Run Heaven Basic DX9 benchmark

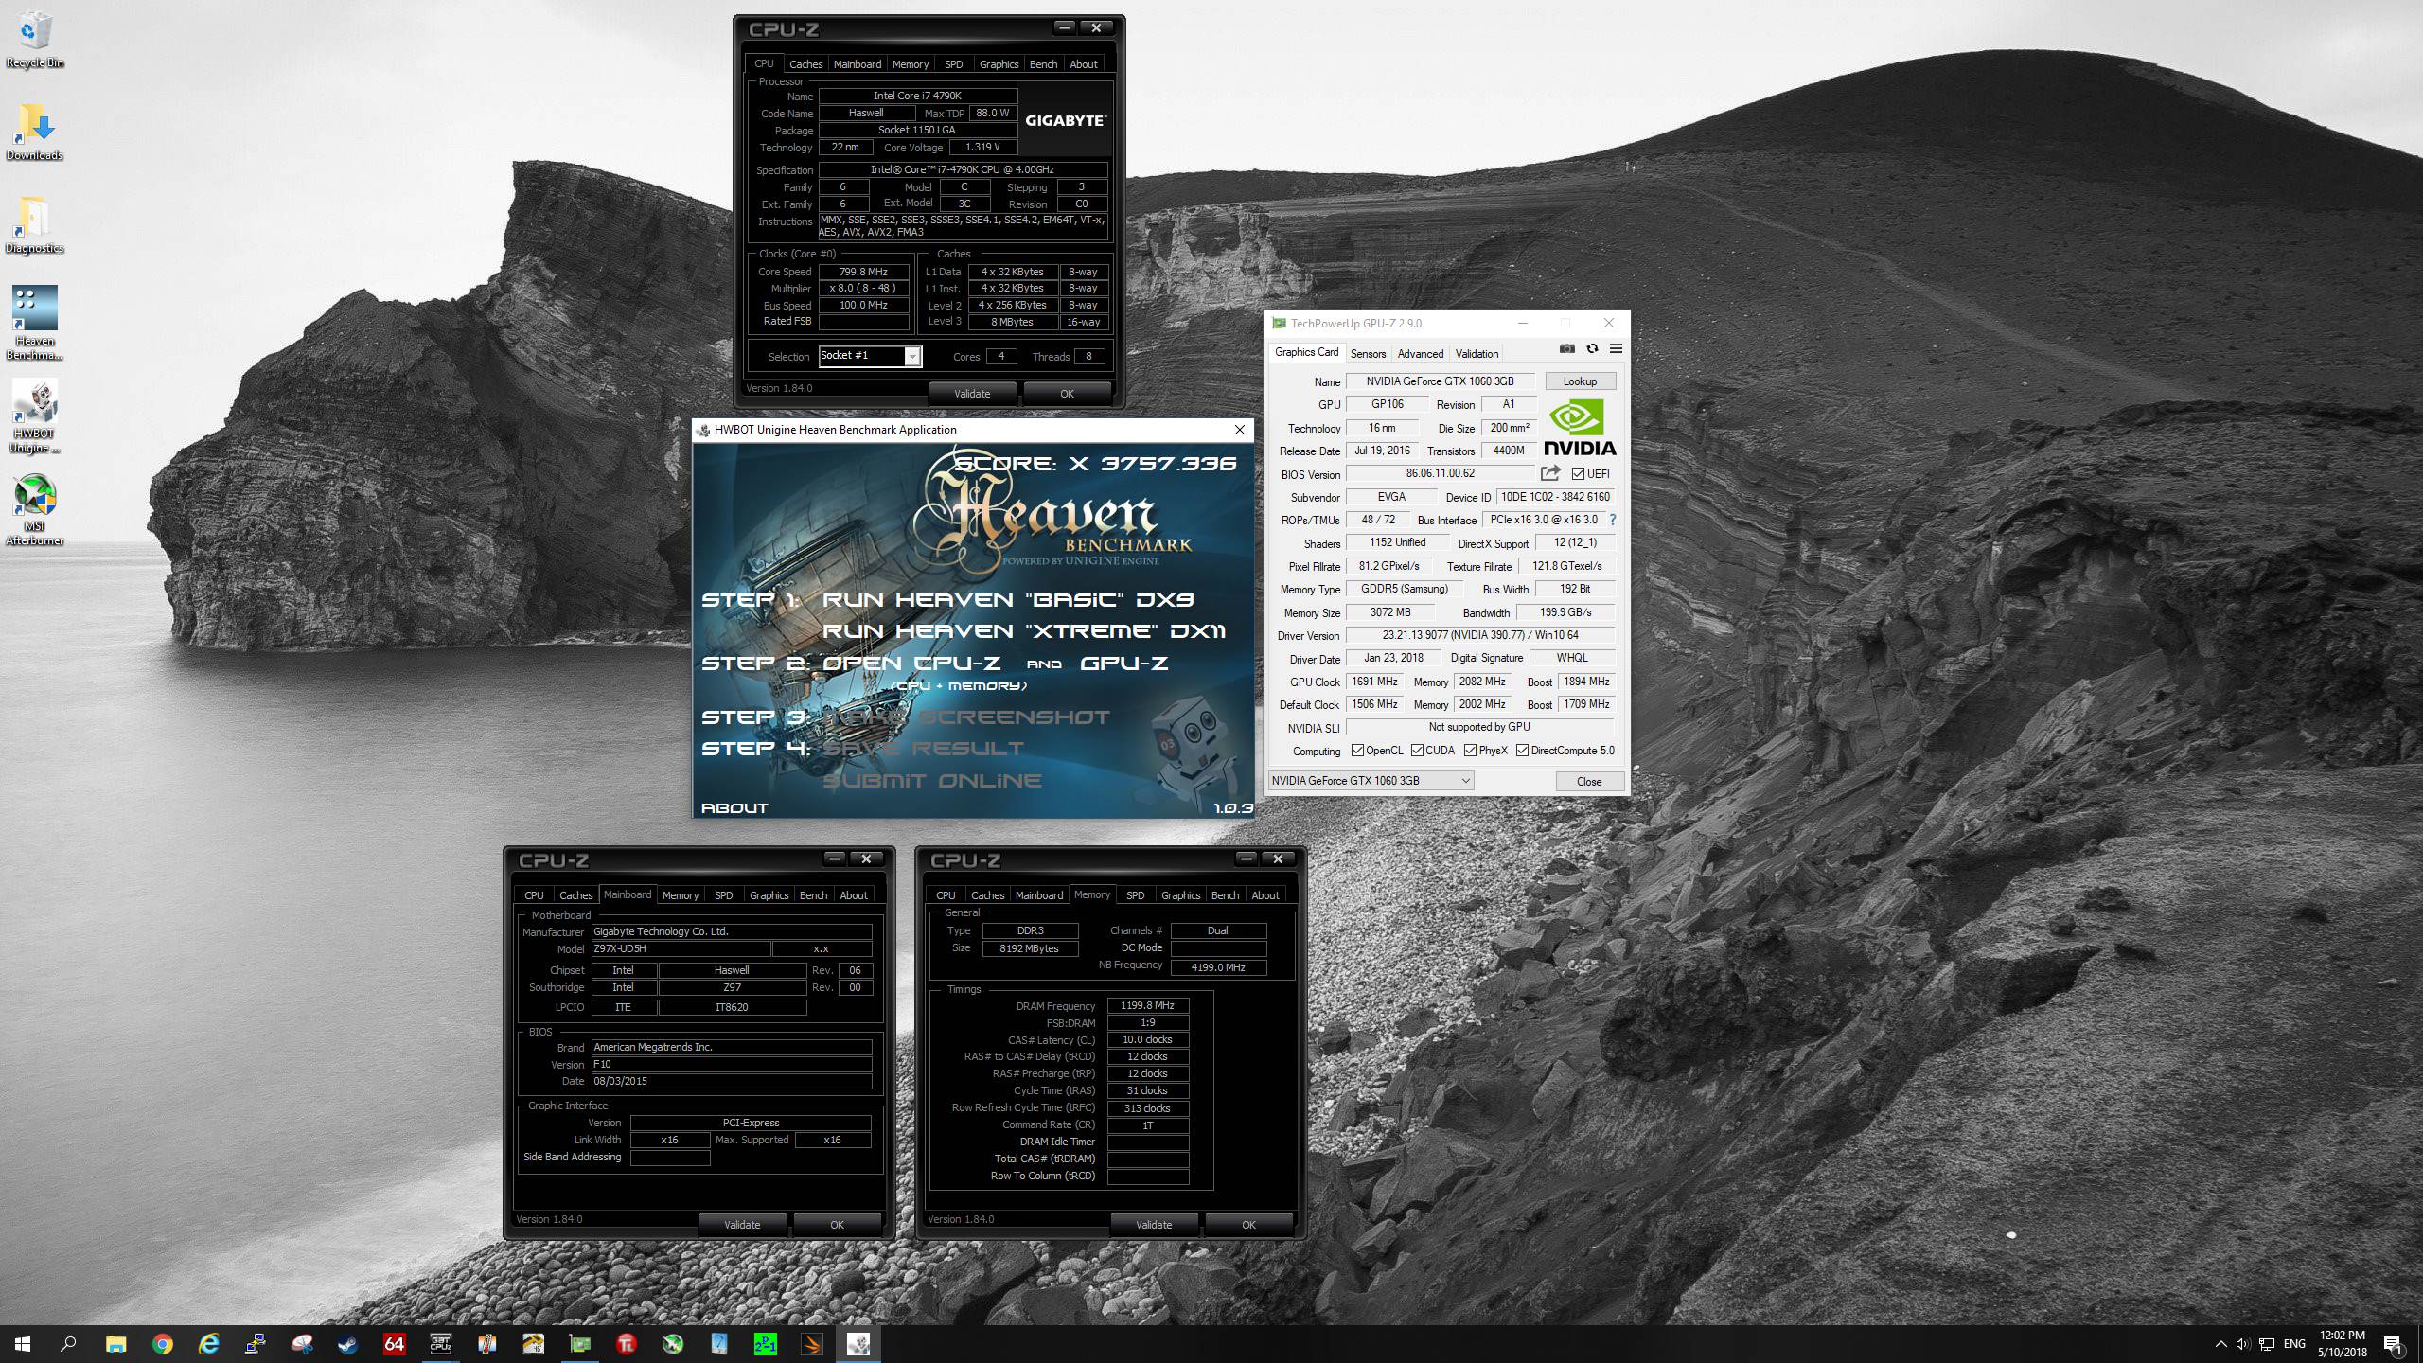(x=1008, y=600)
